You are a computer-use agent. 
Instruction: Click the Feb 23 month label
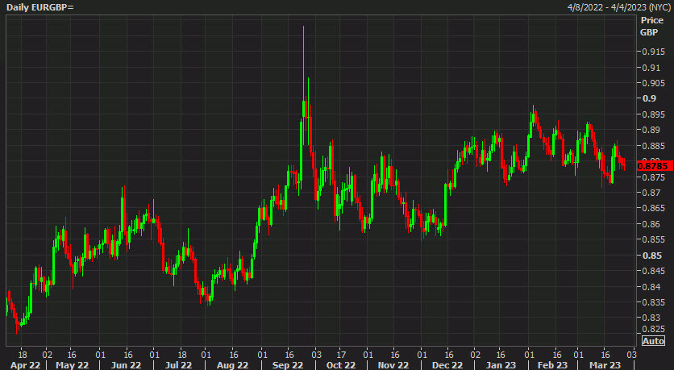(x=554, y=364)
